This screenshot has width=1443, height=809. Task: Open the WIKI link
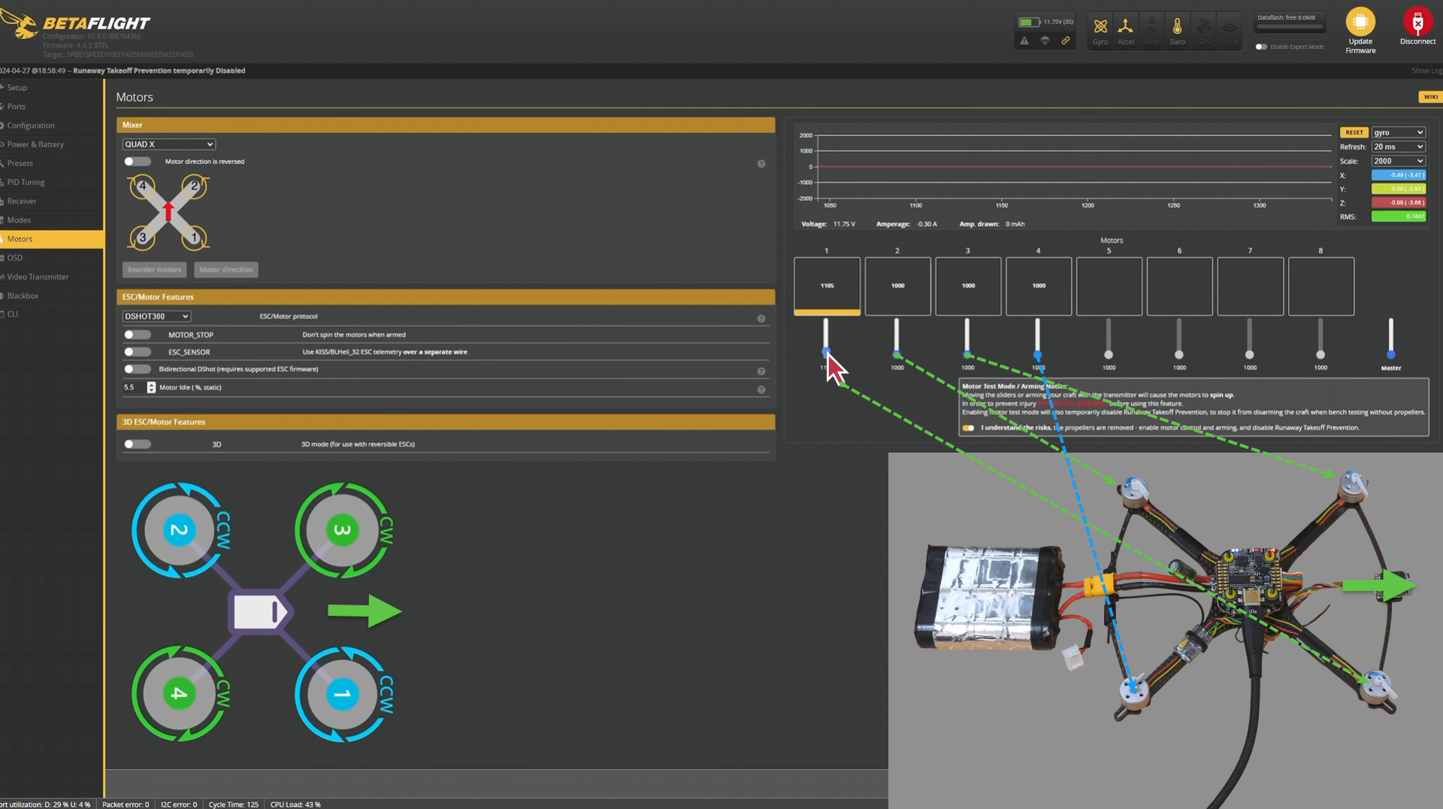click(x=1430, y=97)
